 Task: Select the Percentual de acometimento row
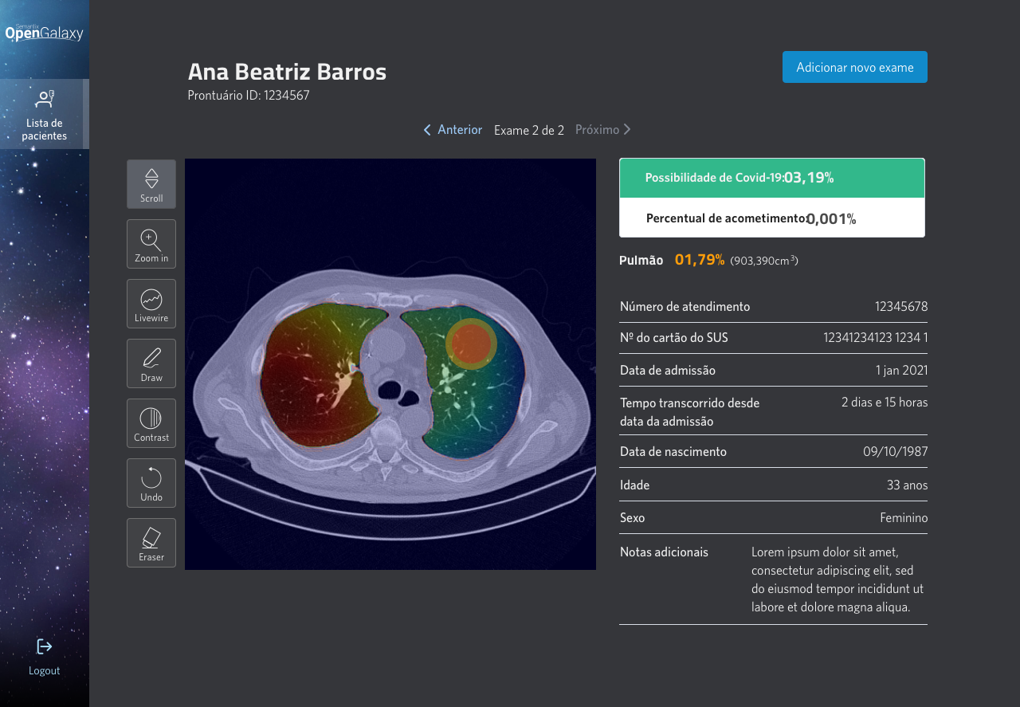(772, 218)
